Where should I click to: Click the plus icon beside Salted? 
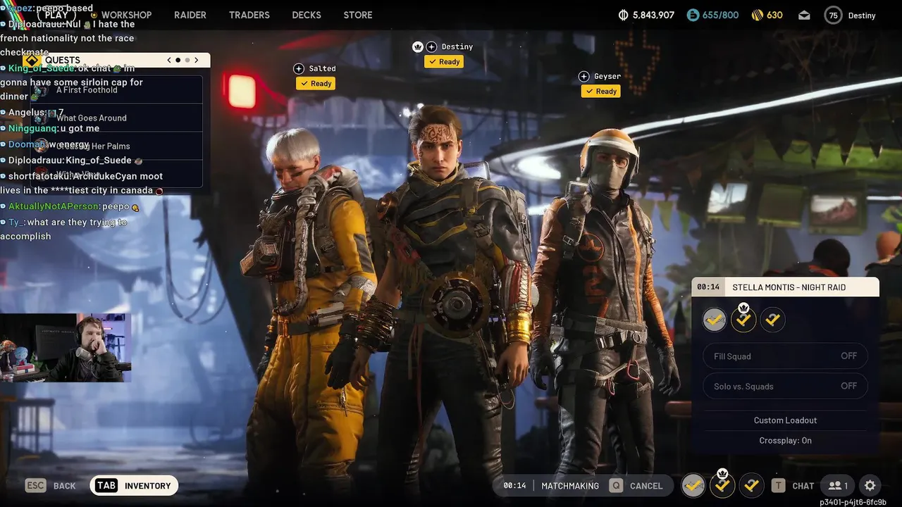point(299,68)
